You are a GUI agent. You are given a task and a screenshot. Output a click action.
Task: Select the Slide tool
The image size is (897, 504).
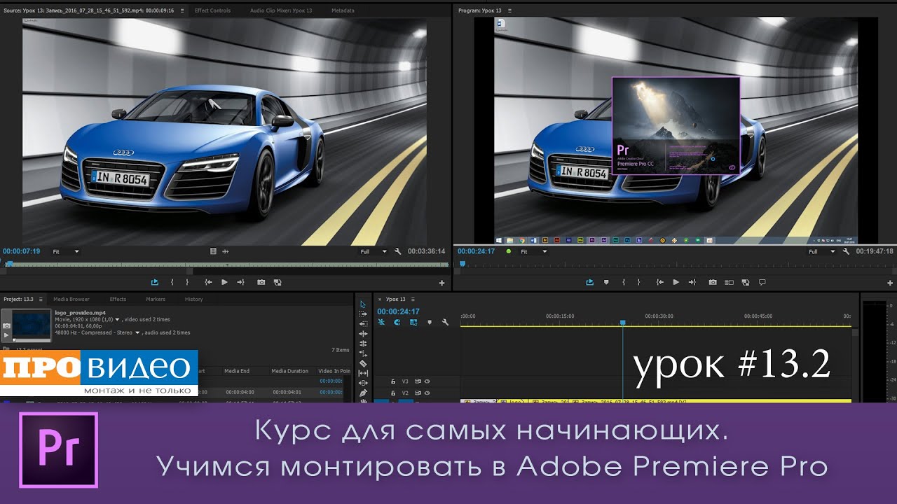coord(363,383)
